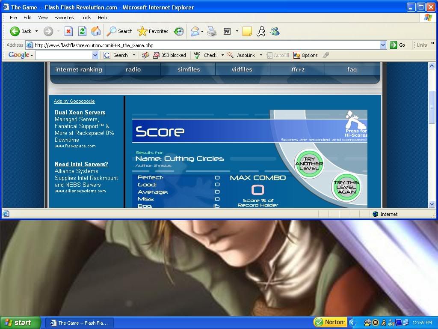Click the Print icon
This screenshot has width=438, height=329.
click(211, 31)
